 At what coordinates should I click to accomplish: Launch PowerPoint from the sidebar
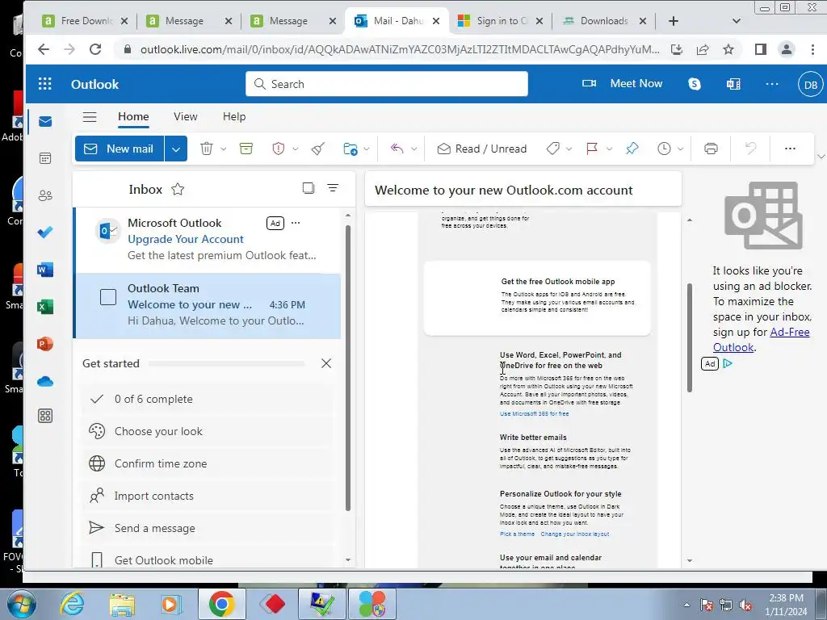[45, 344]
